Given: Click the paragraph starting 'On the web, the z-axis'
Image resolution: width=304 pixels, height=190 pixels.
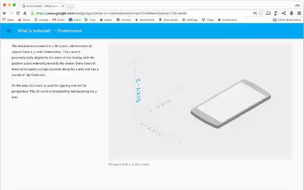Looking at the screenshot, I should coord(55,91).
